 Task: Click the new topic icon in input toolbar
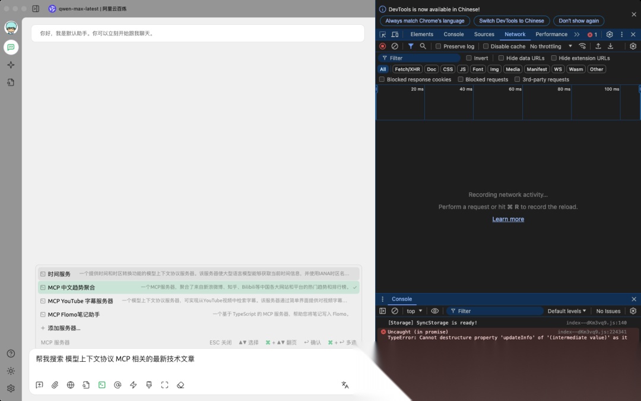(x=39, y=385)
